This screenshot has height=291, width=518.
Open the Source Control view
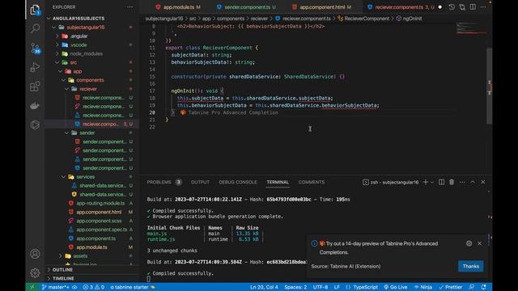(x=35, y=48)
